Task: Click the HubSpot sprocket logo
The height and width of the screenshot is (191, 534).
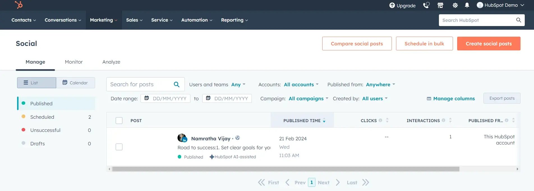Action: (19, 5)
